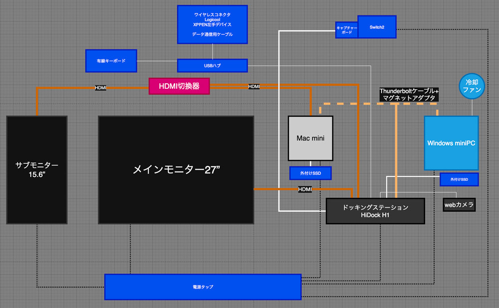Click the HDMI label above Mac mini

(253, 86)
